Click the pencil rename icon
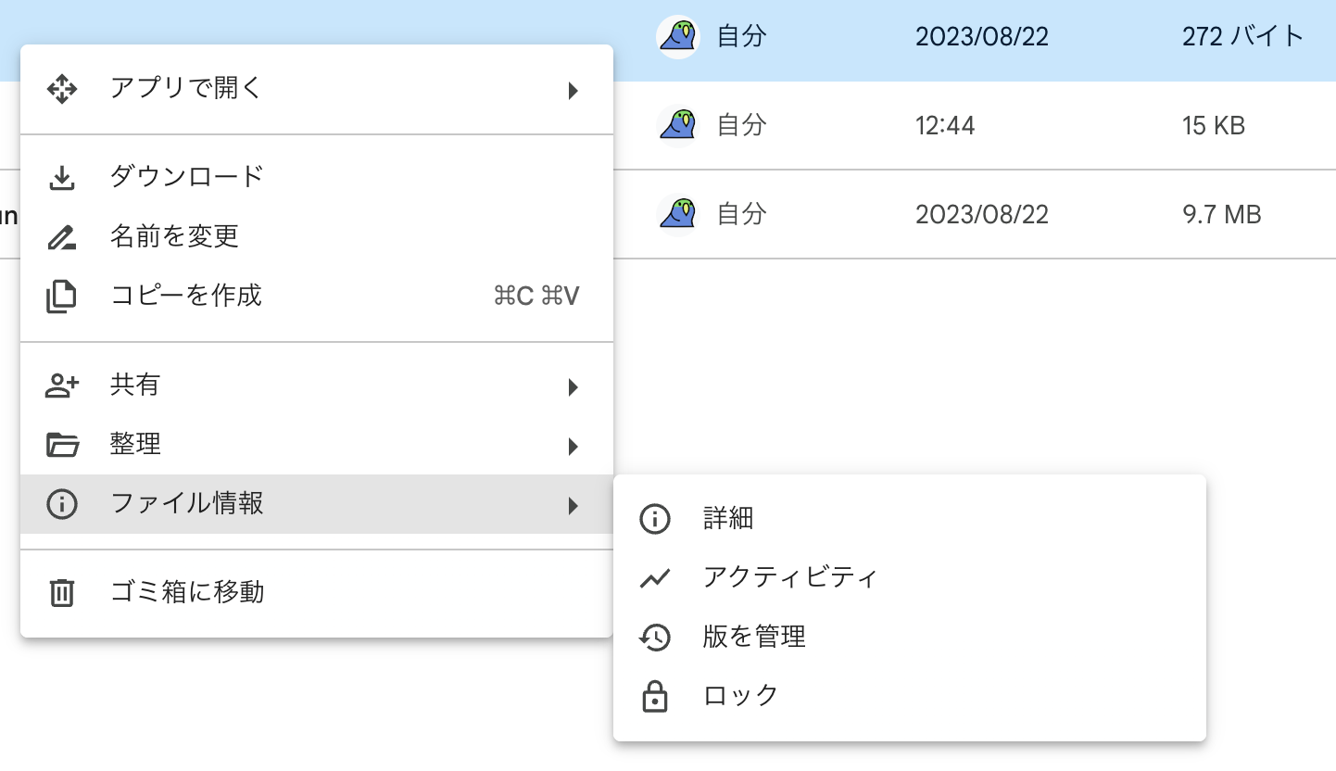 [61, 237]
